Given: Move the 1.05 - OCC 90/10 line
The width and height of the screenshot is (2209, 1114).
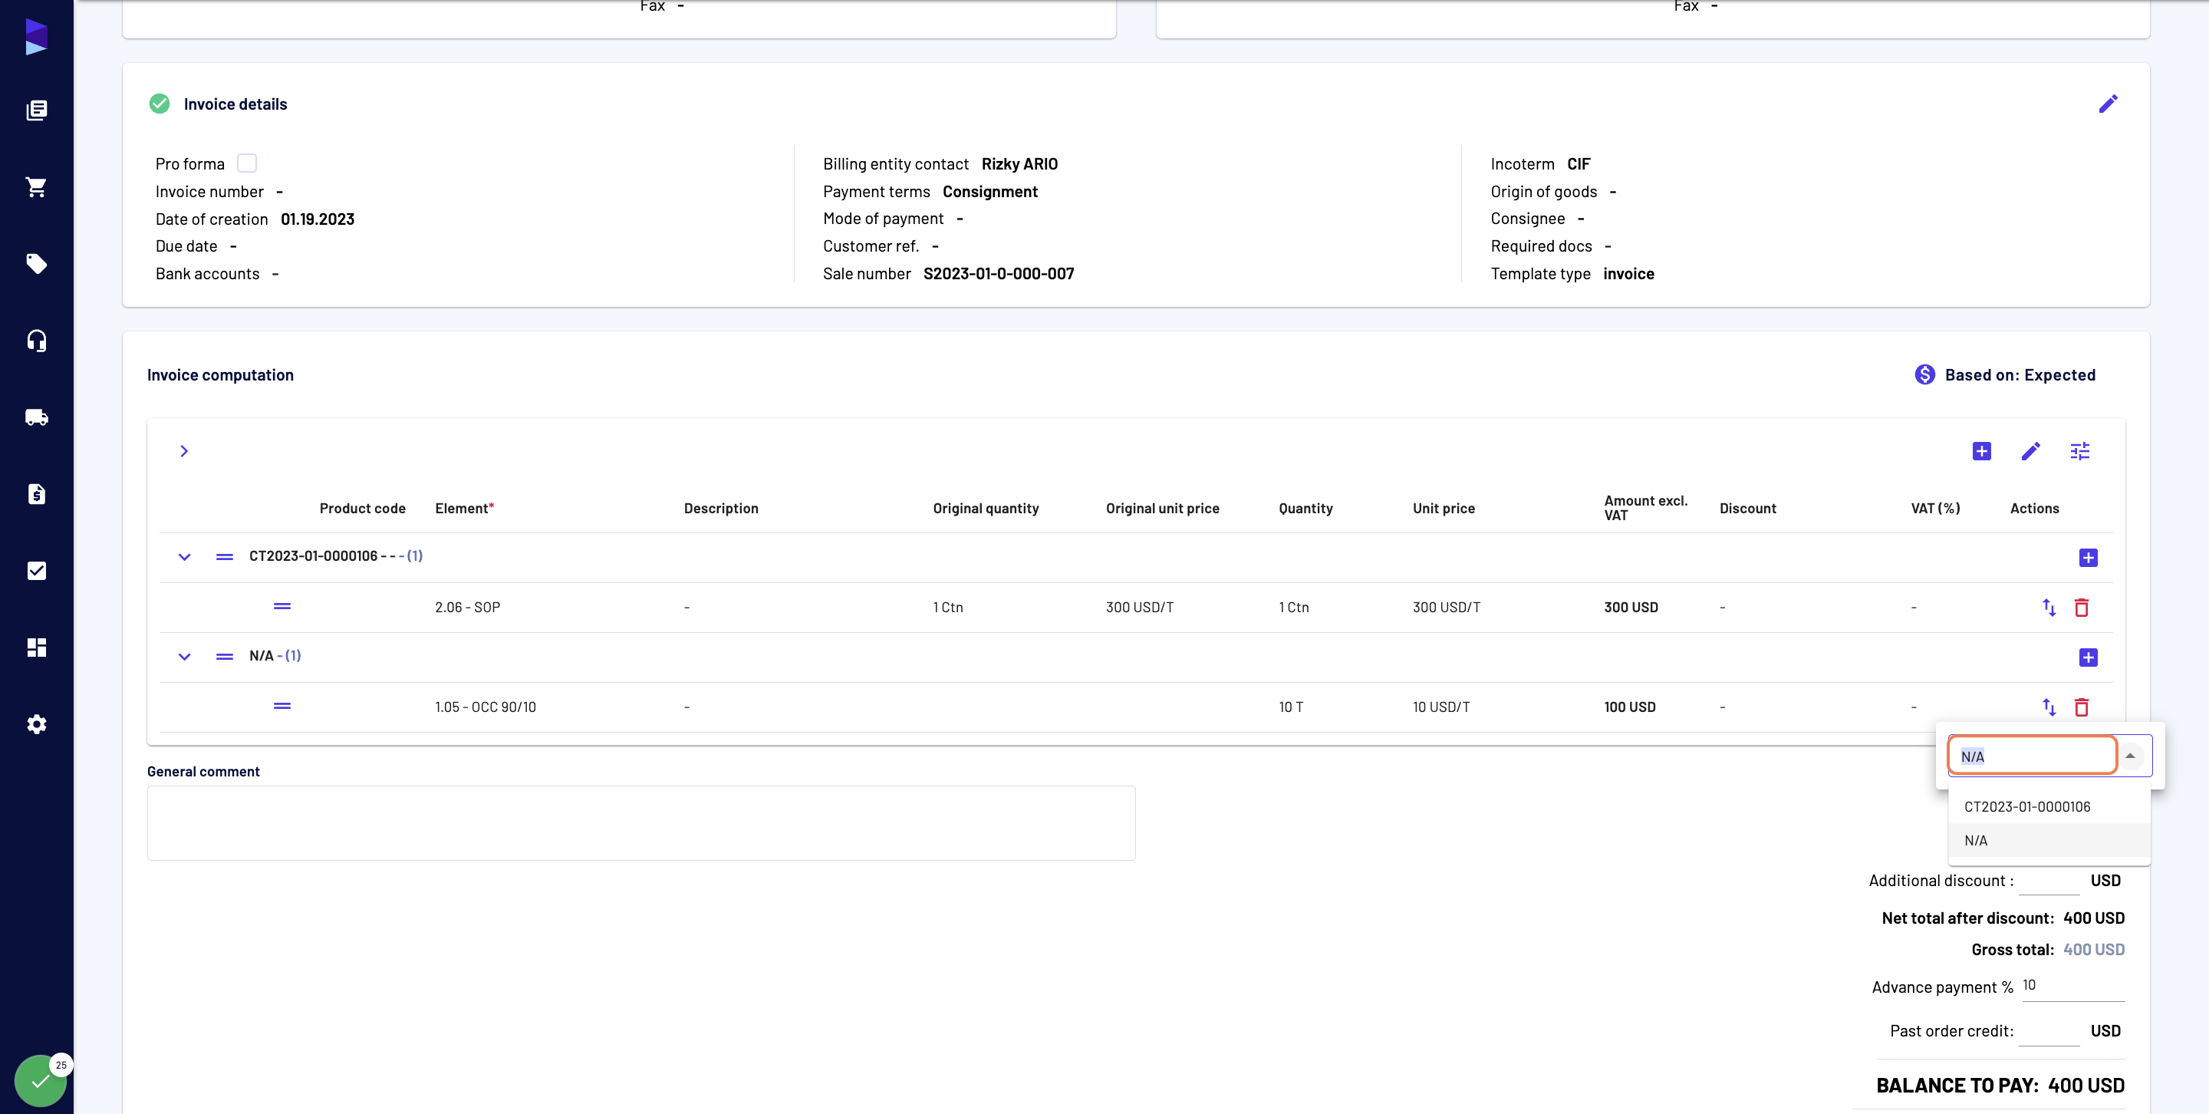Looking at the screenshot, I should [x=2049, y=707].
